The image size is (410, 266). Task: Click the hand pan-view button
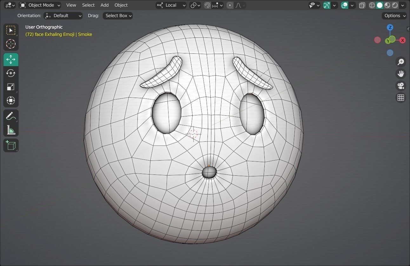pos(401,74)
